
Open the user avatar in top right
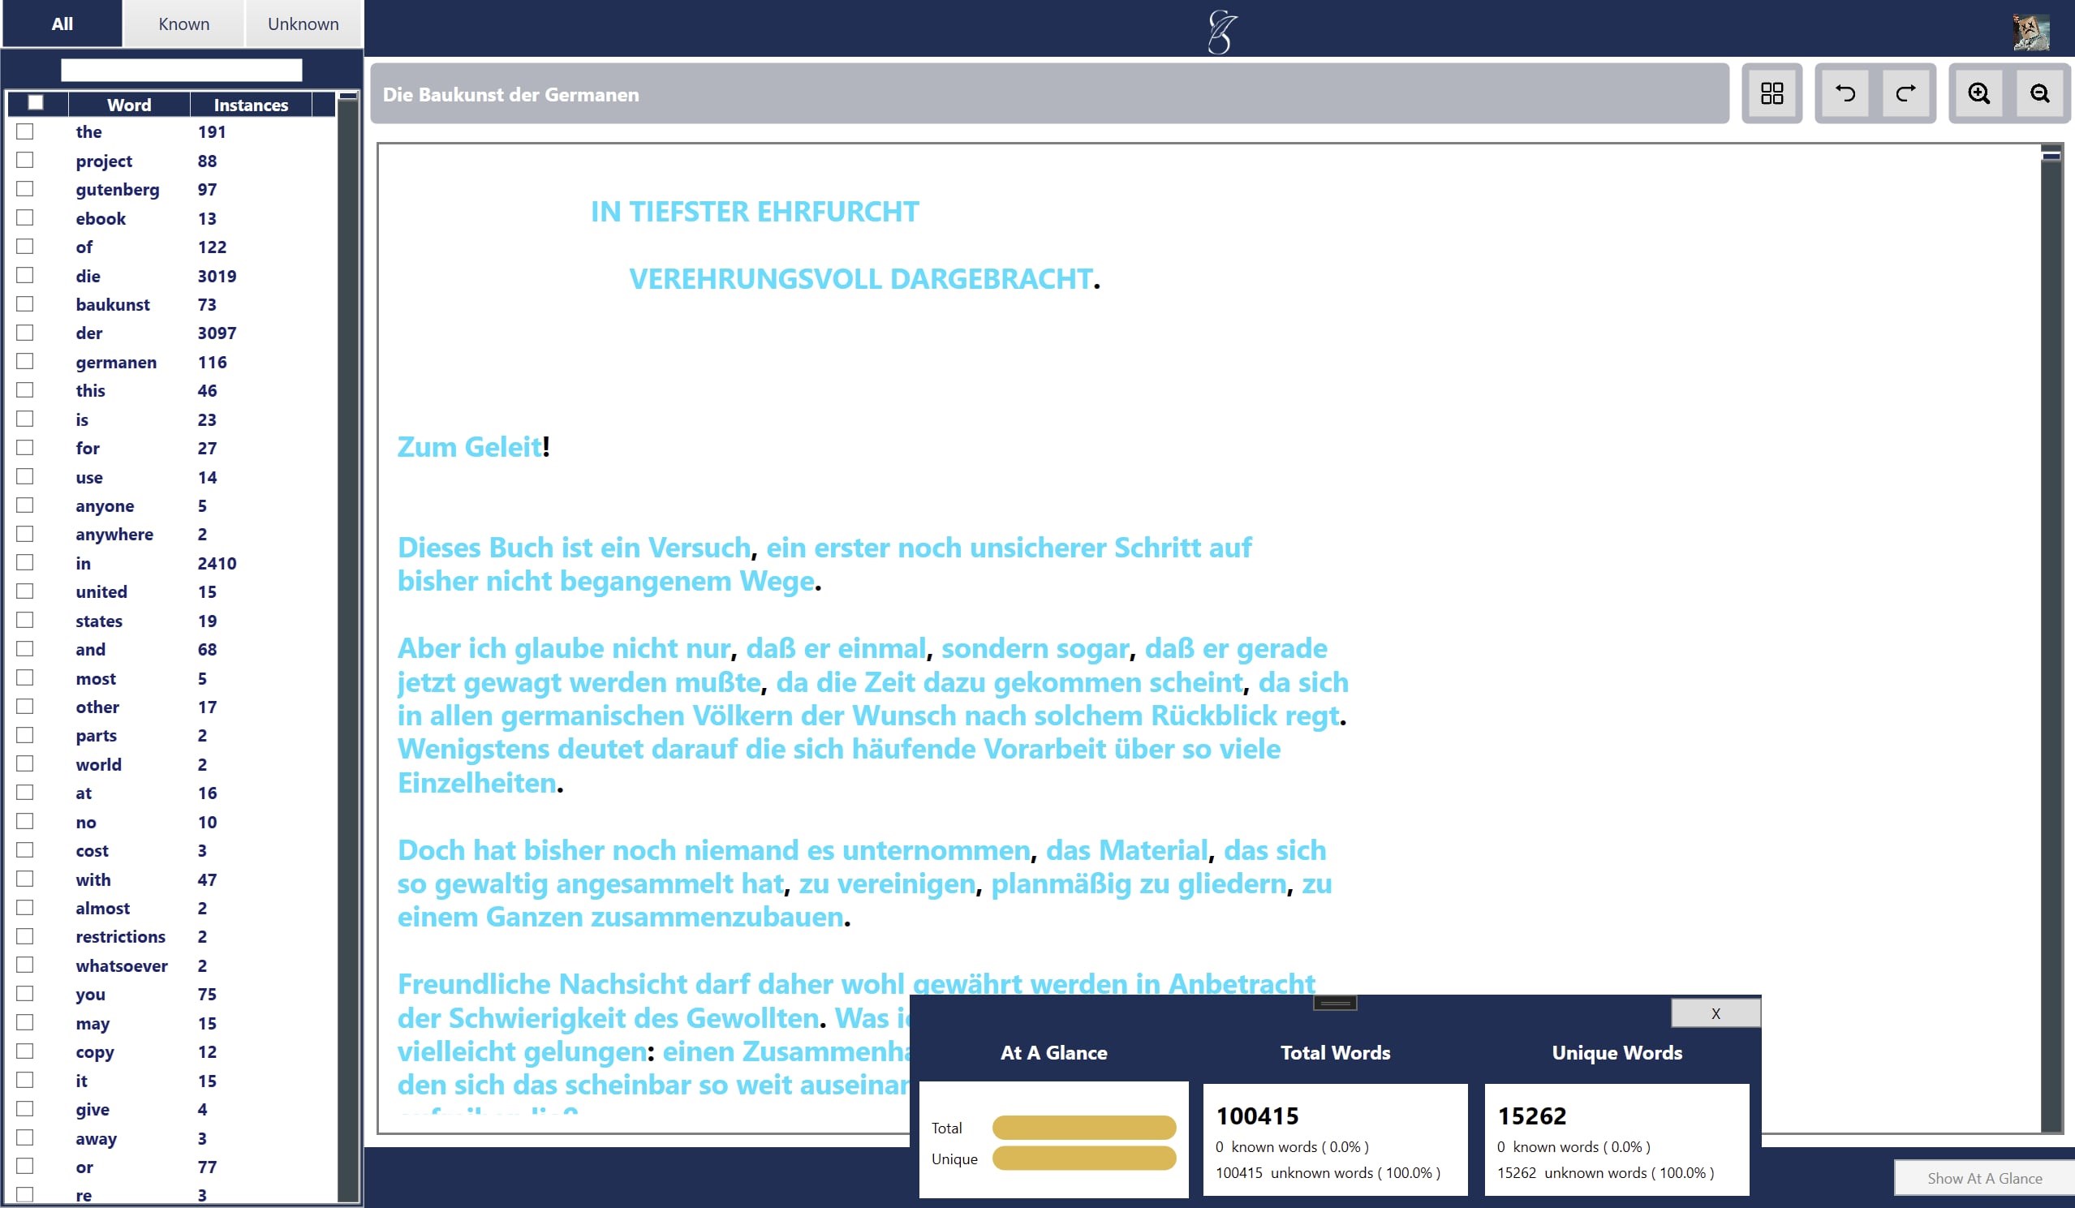click(2030, 32)
